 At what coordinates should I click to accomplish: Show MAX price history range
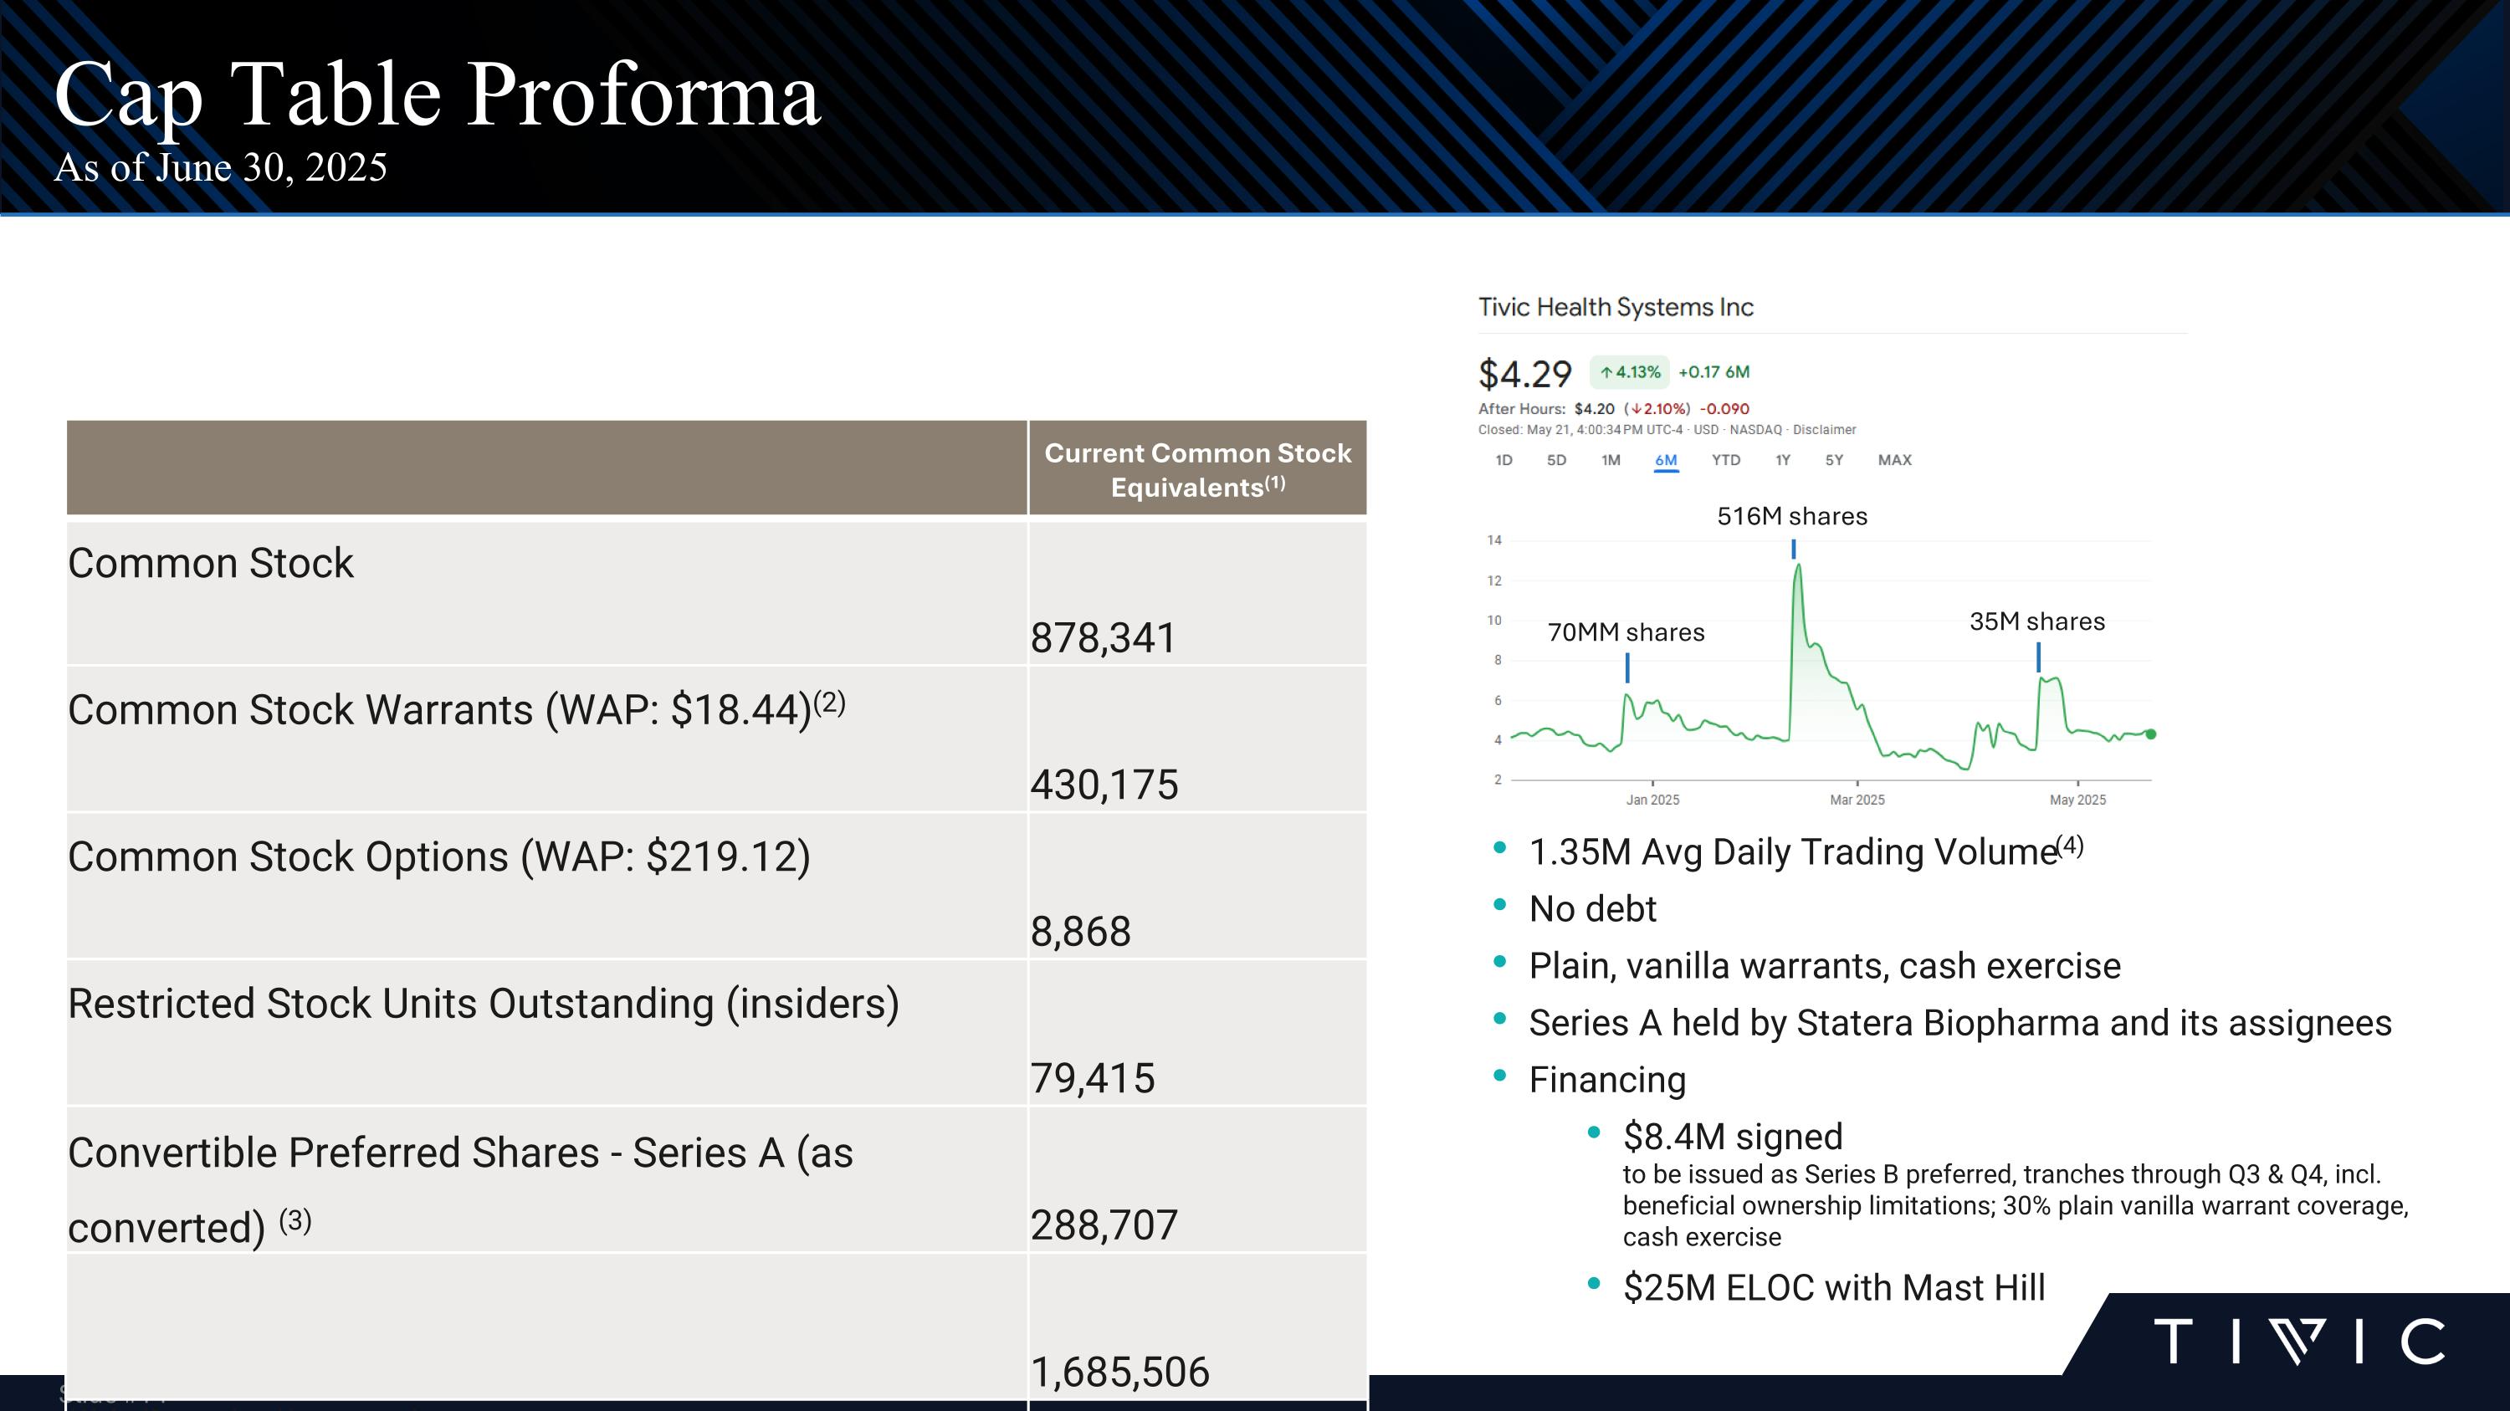[1894, 460]
